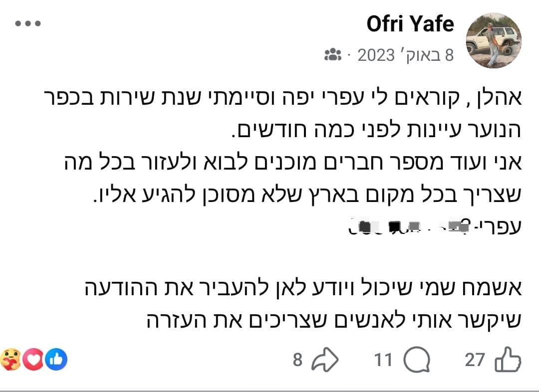The height and width of the screenshot is (392, 539).
Task: Open Ofri Yafe's profile via the name
Action: (x=410, y=23)
